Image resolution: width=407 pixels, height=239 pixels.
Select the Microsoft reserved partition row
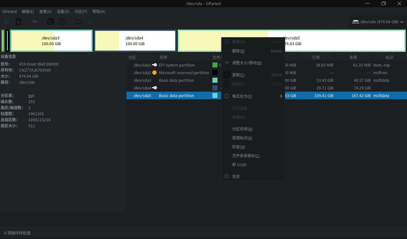pos(267,73)
